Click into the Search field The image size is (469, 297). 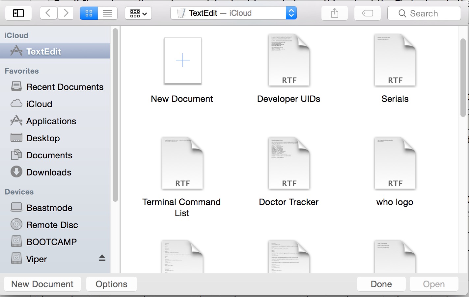pyautogui.click(x=424, y=13)
